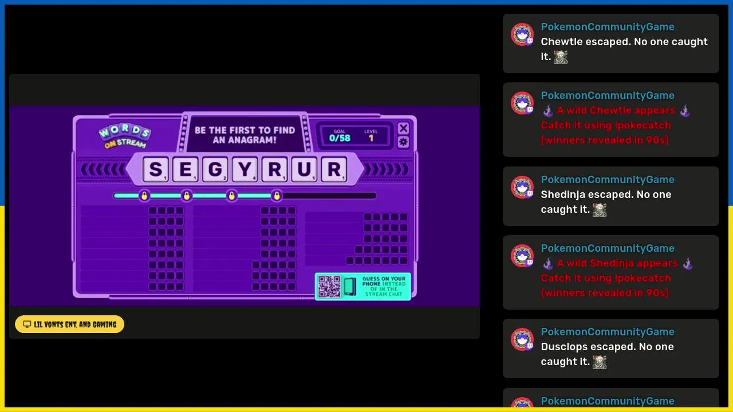Select the U letter tile
Viewport: 733px width, 412px height.
pos(304,170)
